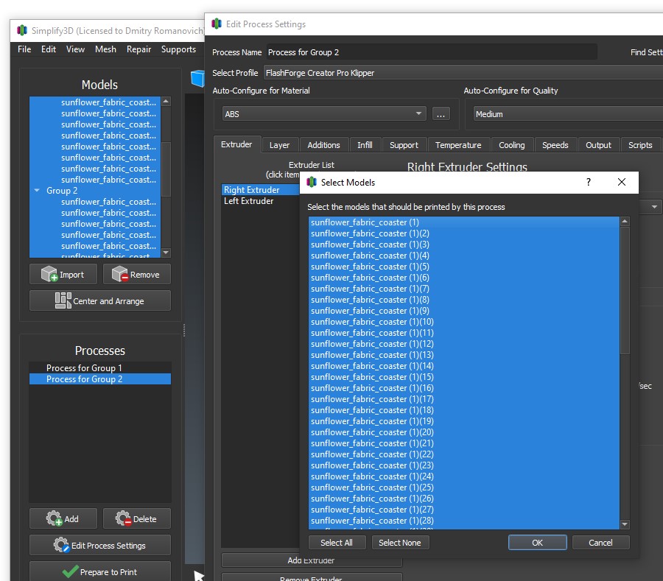The image size is (663, 581).
Task: Click Select None in Select Models
Action: [x=400, y=543]
